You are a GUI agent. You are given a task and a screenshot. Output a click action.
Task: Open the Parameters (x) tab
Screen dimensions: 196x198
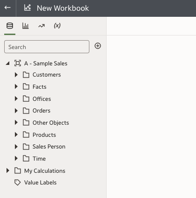tap(57, 26)
